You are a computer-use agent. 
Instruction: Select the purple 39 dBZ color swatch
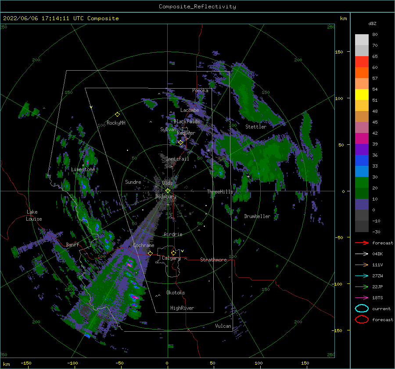pos(362,150)
